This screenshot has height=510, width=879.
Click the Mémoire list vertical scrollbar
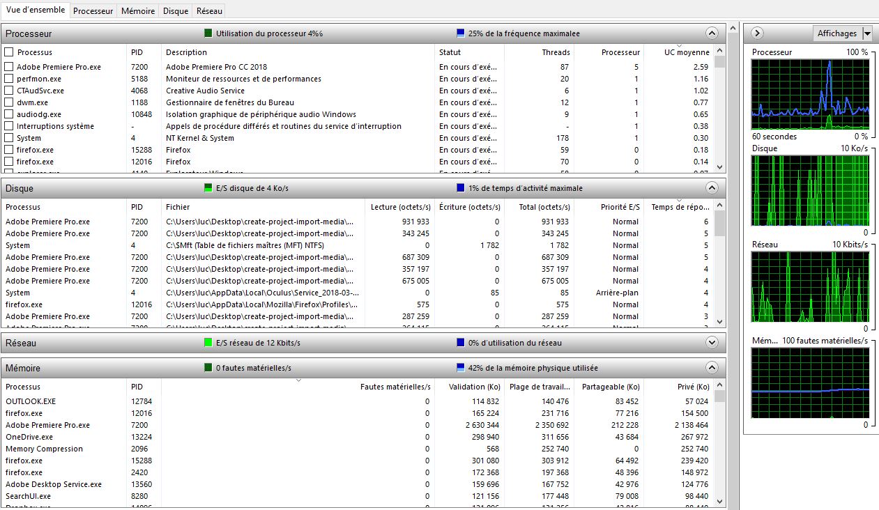720,444
